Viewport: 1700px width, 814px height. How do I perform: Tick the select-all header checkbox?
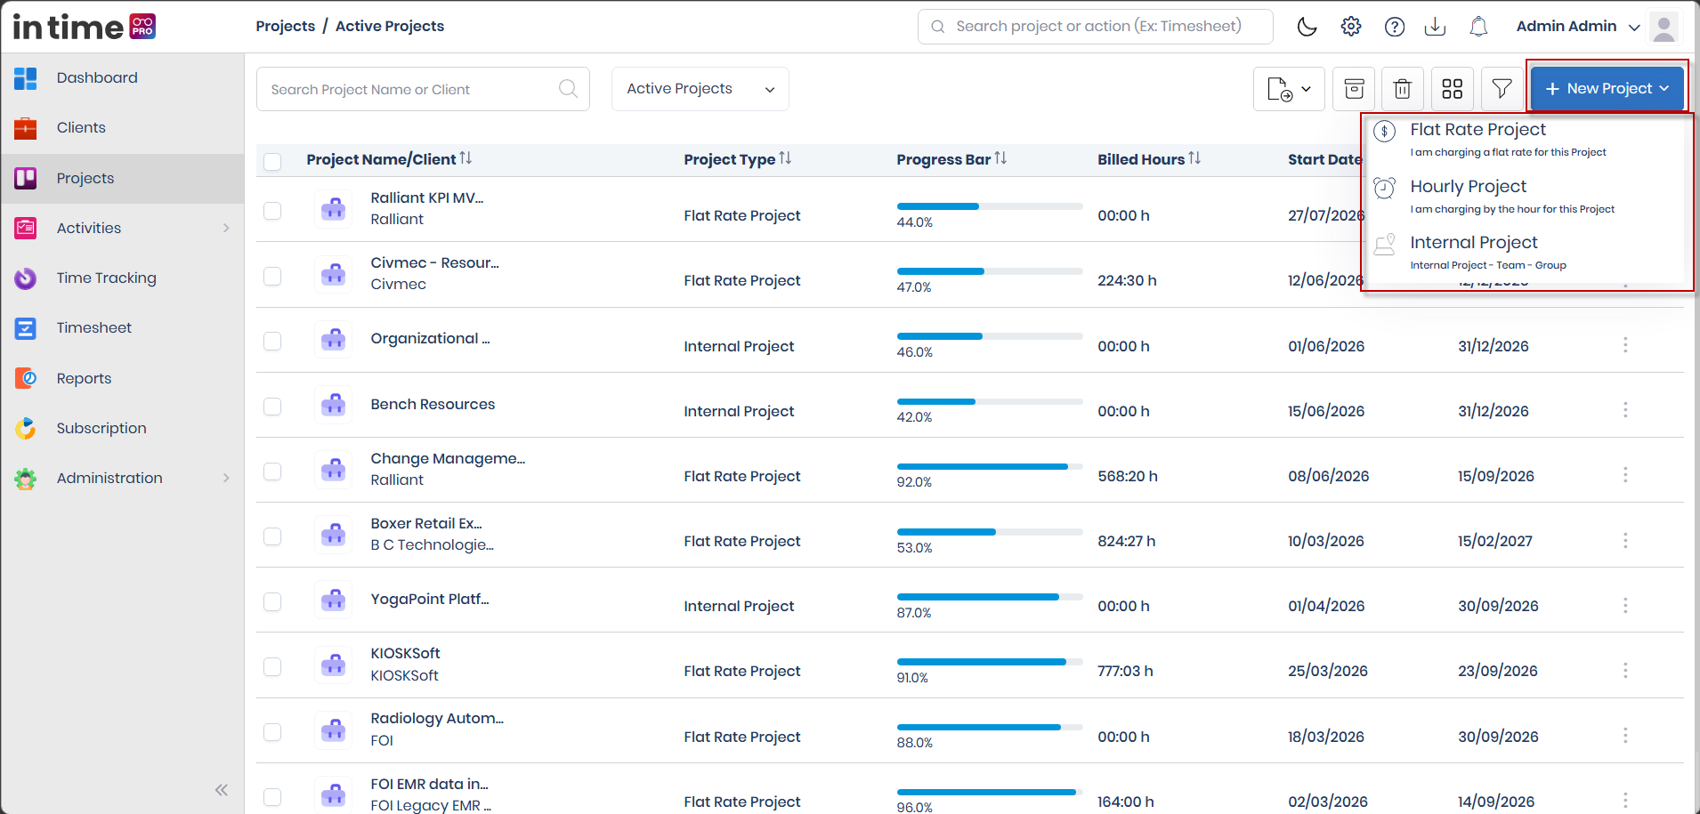point(272,161)
